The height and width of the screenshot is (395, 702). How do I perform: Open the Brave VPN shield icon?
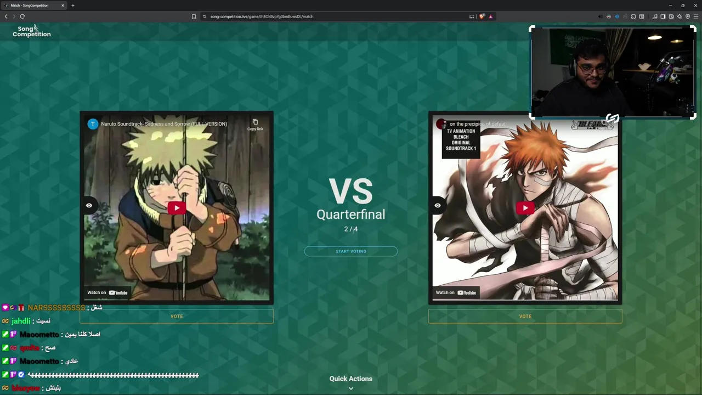coord(688,16)
